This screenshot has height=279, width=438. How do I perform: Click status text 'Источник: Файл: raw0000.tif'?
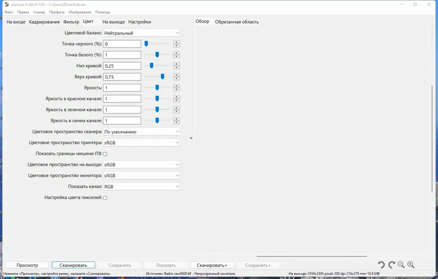169,274
